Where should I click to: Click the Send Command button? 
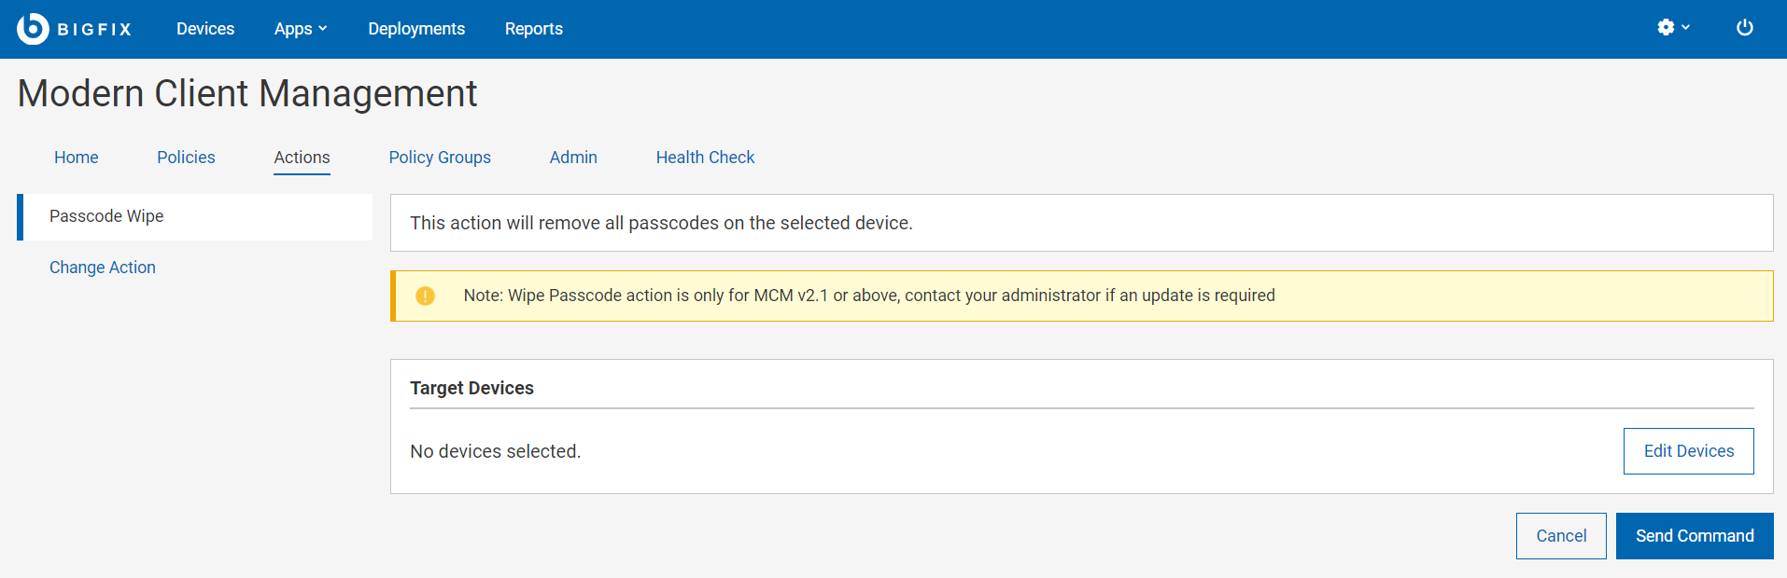(x=1695, y=536)
